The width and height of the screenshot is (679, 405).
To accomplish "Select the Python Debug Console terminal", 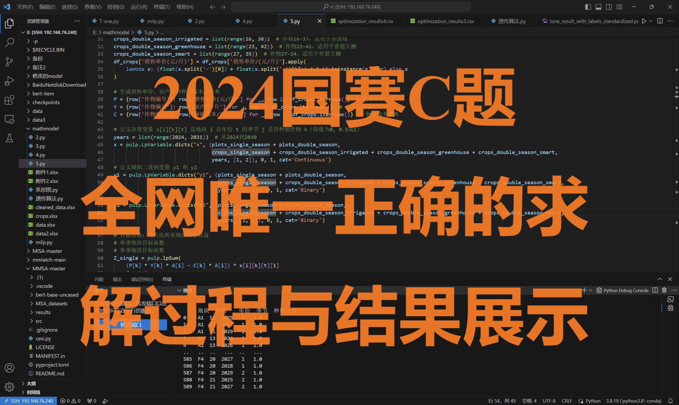I will 622,290.
